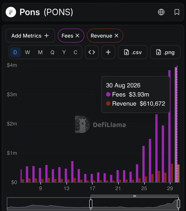Image resolution: width=186 pixels, height=211 pixels.
Task: Click the x-axis label 13
Action: point(67,188)
